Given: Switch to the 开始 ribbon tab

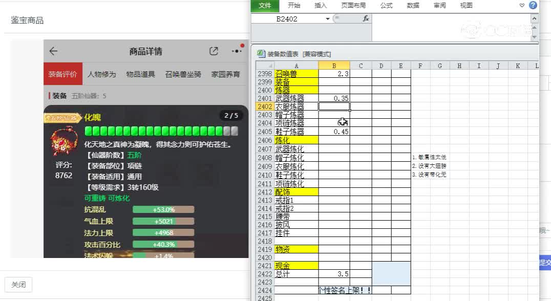Looking at the screenshot, I should (x=294, y=6).
